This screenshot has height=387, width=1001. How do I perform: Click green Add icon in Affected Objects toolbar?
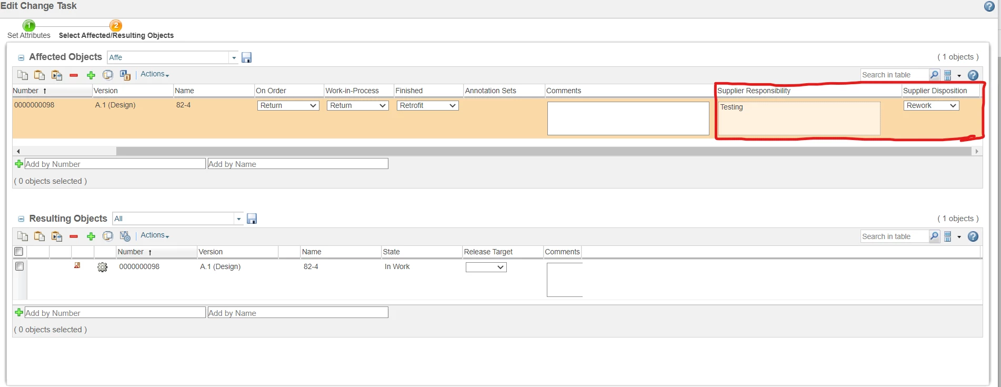(91, 75)
